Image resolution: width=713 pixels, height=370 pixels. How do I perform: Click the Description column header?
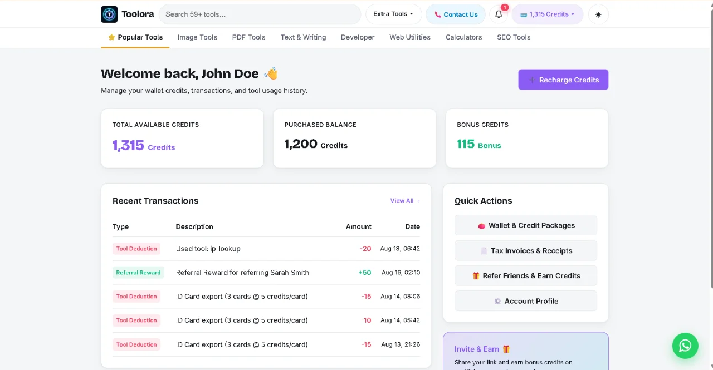coord(194,226)
